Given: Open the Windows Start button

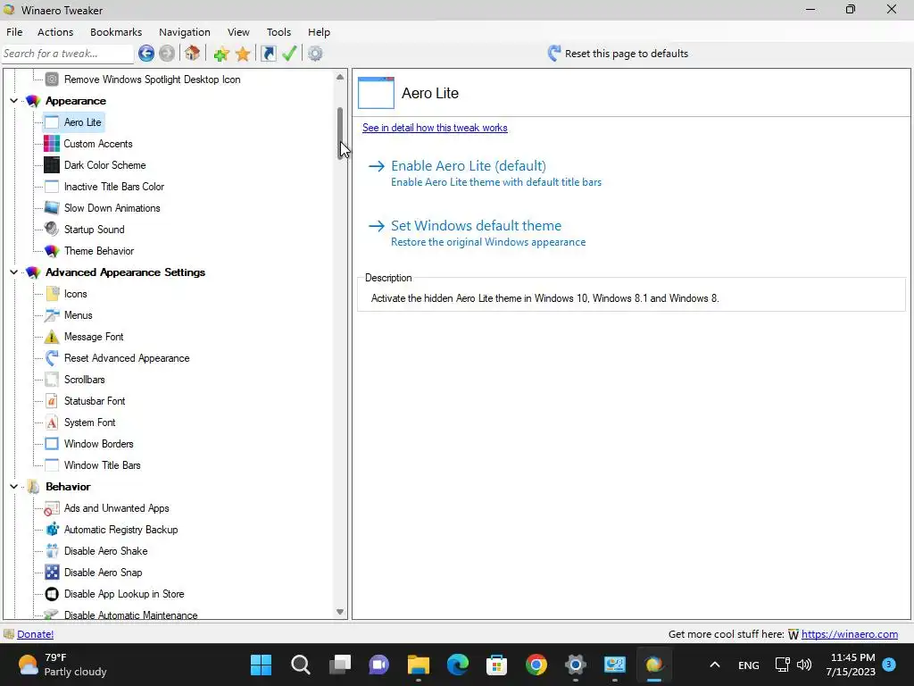Looking at the screenshot, I should click(262, 665).
